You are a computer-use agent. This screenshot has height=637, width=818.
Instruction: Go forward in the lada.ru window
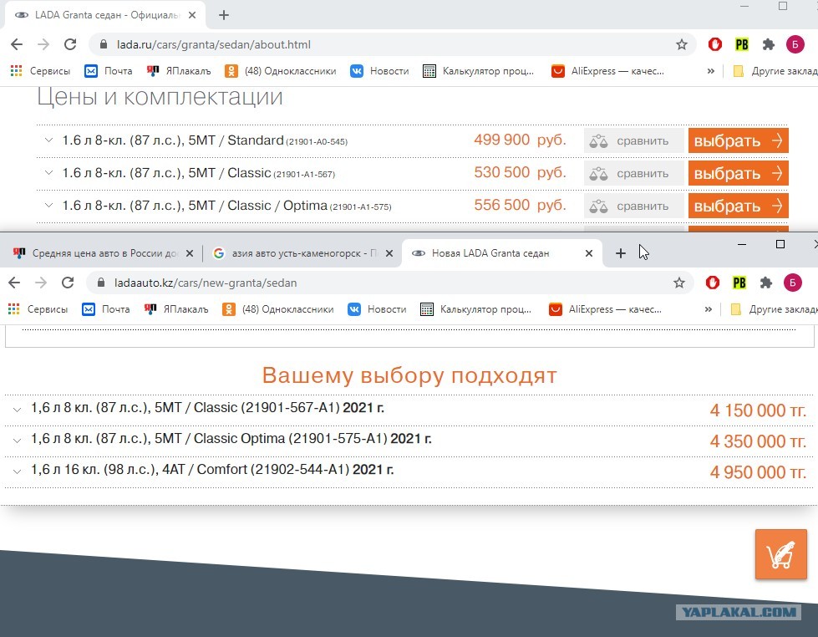pos(43,44)
